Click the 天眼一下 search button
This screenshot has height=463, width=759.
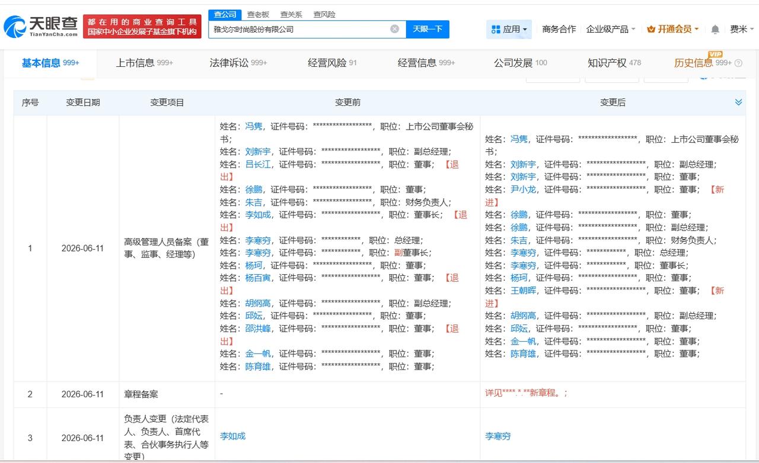(428, 29)
